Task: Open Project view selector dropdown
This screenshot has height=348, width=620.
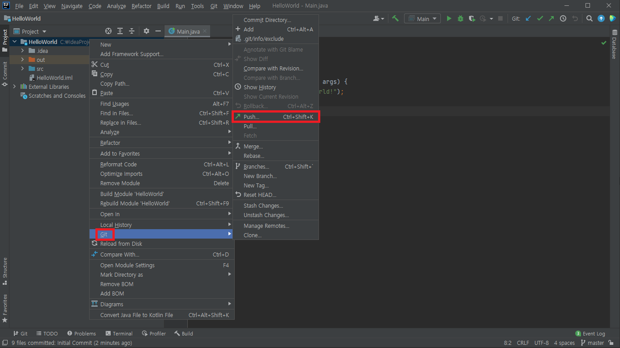Action: tap(30, 31)
